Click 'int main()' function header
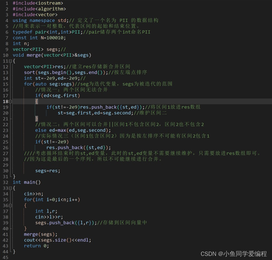Image resolution: width=272 pixels, height=260 pixels. pyautogui.click(x=27, y=182)
